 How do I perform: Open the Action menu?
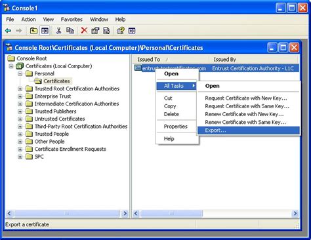pos(28,20)
